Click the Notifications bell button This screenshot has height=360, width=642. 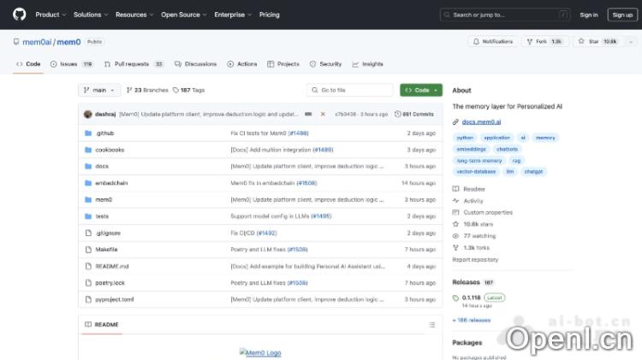click(493, 41)
